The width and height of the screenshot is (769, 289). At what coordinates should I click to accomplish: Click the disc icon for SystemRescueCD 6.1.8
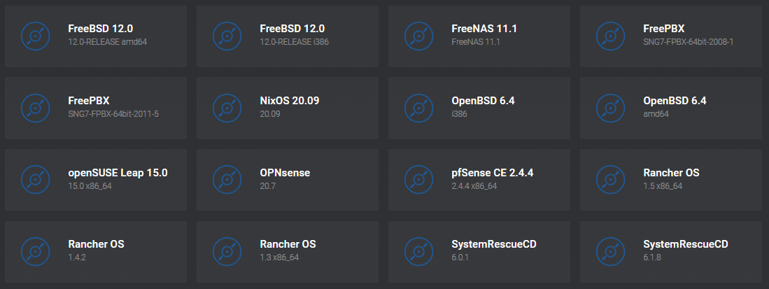[x=611, y=251]
